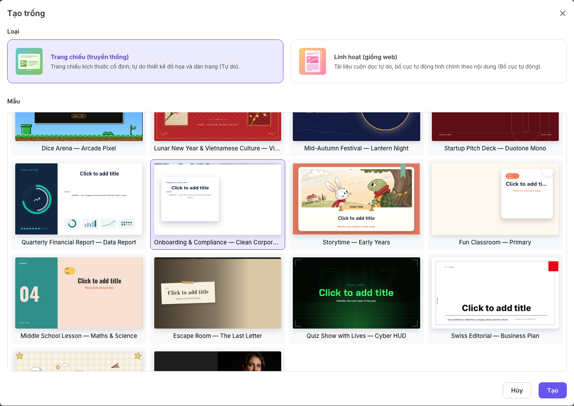Click the "Lunar New Year & Vietnamese Culture" caption

pos(217,148)
